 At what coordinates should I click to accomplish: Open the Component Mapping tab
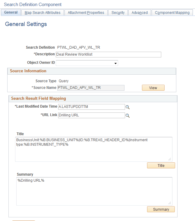(x=172, y=12)
